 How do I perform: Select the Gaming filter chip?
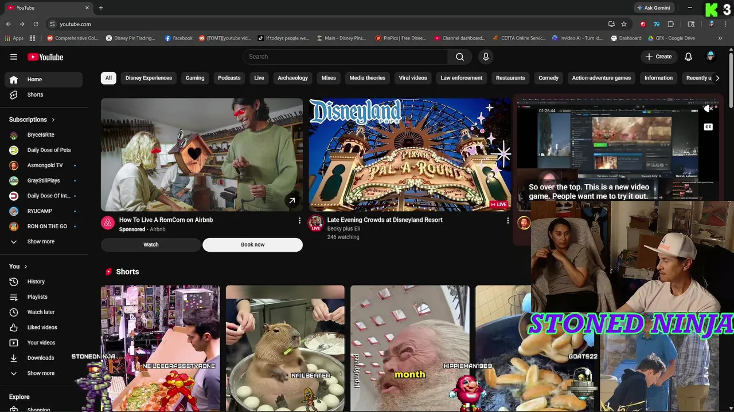[x=195, y=78]
